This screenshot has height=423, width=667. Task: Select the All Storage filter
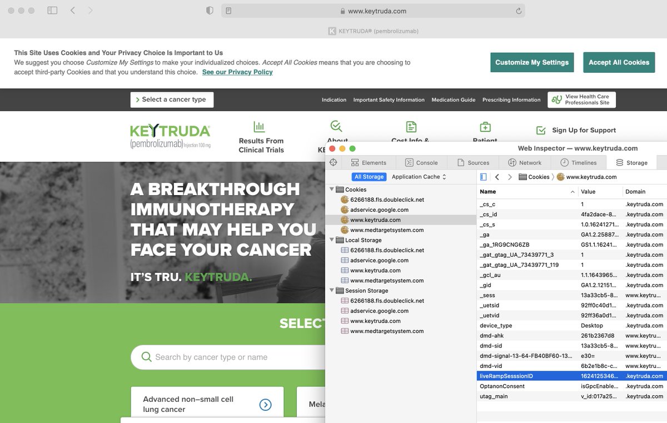click(x=369, y=177)
